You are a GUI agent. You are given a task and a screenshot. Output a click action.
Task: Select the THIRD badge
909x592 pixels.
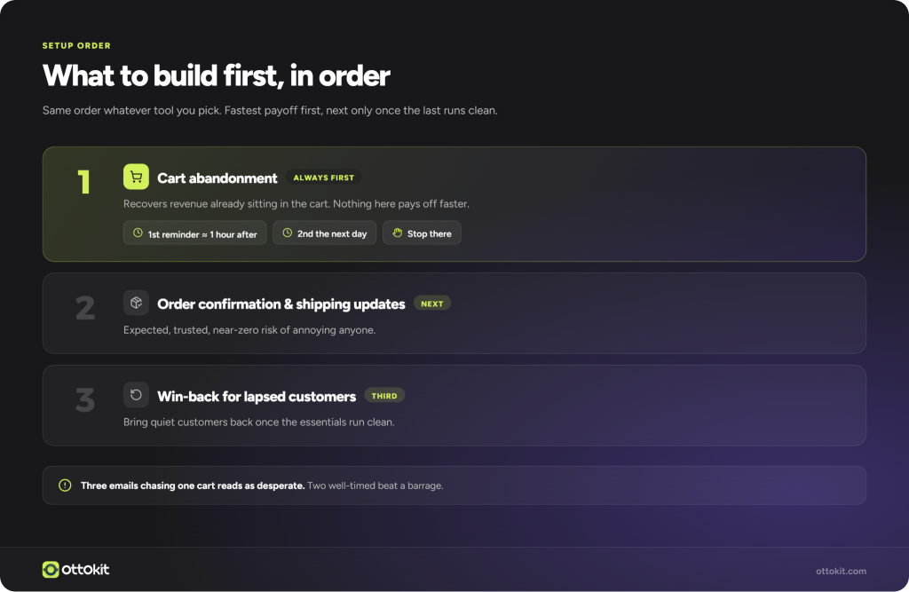[x=384, y=396]
